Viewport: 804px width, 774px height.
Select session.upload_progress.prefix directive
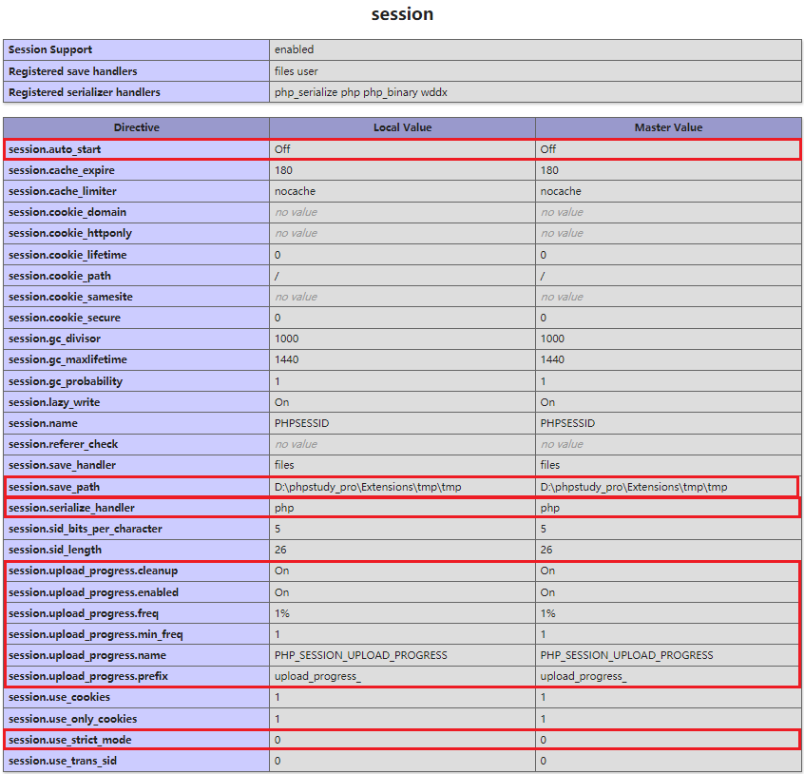[x=88, y=677]
